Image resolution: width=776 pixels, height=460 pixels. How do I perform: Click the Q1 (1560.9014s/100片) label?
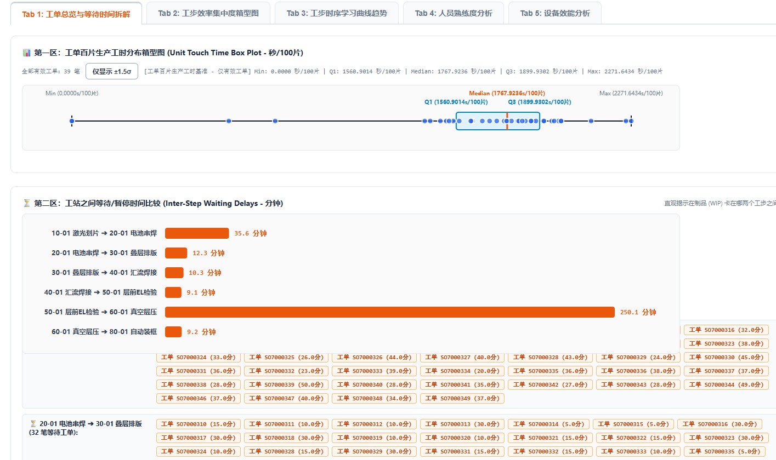point(456,102)
